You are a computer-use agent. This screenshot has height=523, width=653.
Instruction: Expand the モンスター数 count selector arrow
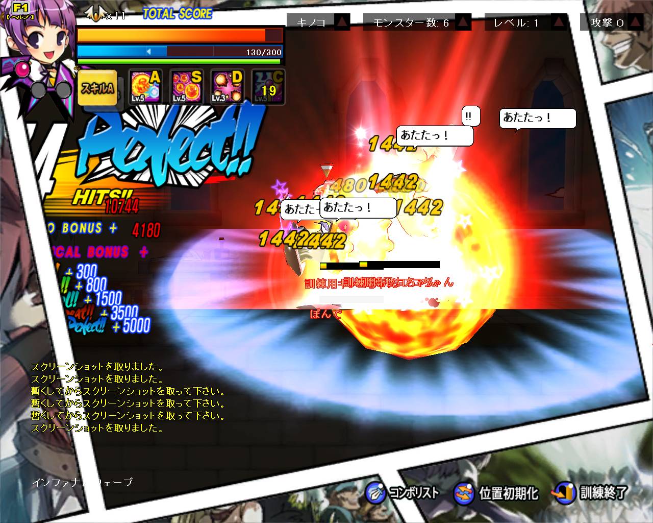[463, 22]
